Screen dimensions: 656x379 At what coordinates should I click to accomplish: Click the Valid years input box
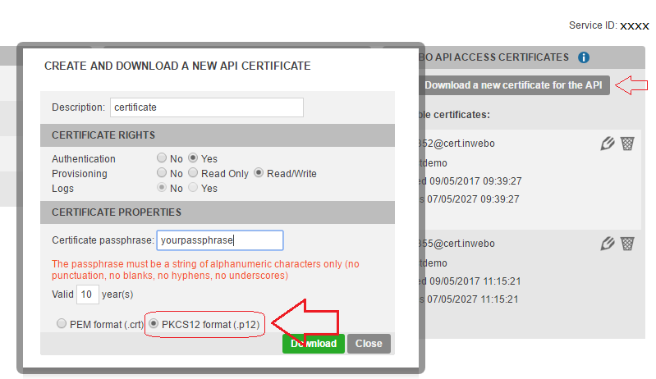(88, 294)
